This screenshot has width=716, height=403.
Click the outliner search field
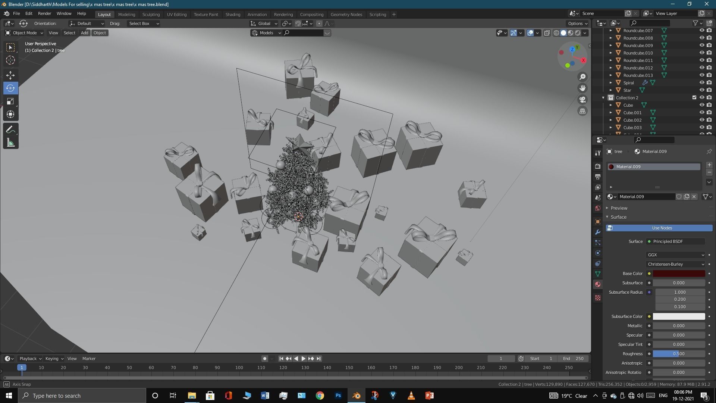650,23
